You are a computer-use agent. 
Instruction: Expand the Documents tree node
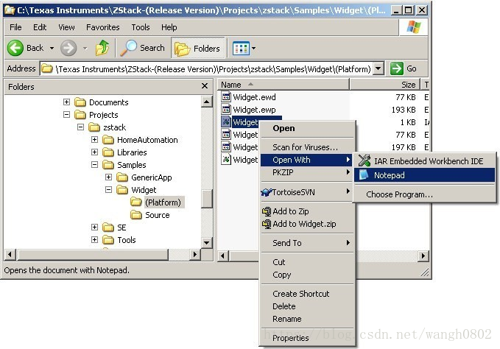(x=66, y=102)
